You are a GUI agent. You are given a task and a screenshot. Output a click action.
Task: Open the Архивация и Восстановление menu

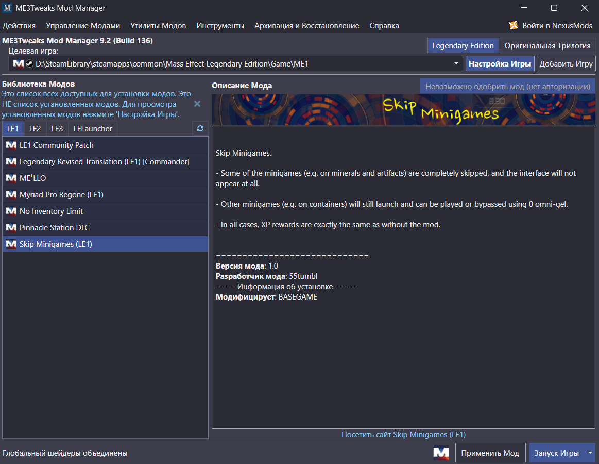pyautogui.click(x=307, y=26)
